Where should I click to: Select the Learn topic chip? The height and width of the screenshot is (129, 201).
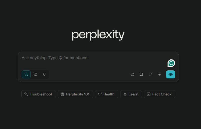[131, 94]
